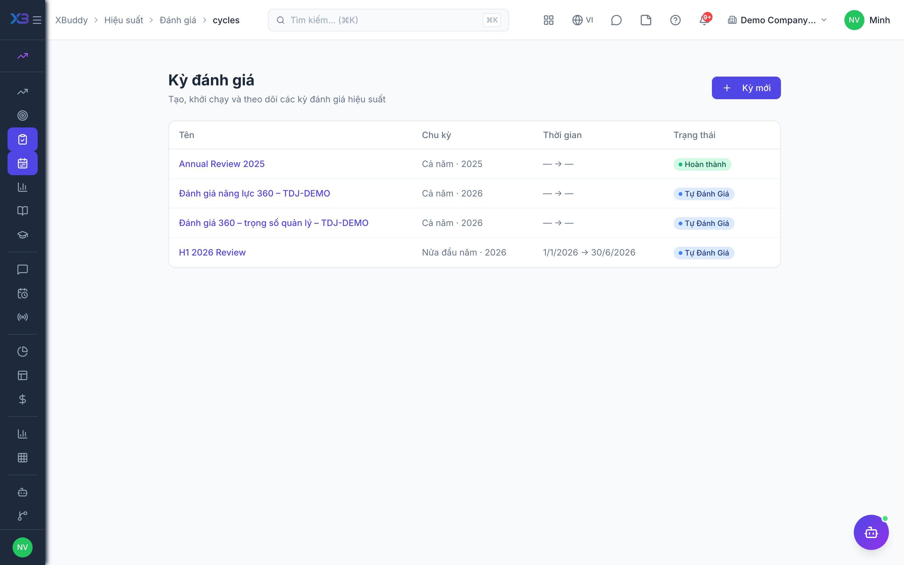The height and width of the screenshot is (565, 904).
Task: Go to Đánh giá breadcrumb
Action: 178,20
